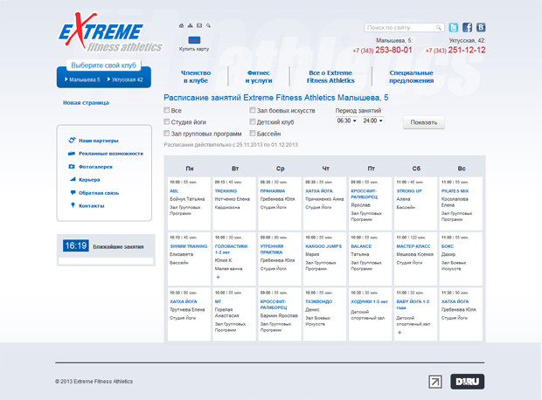542x400 pixels.
Task: Open the Контакты link
Action: pyautogui.click(x=92, y=205)
